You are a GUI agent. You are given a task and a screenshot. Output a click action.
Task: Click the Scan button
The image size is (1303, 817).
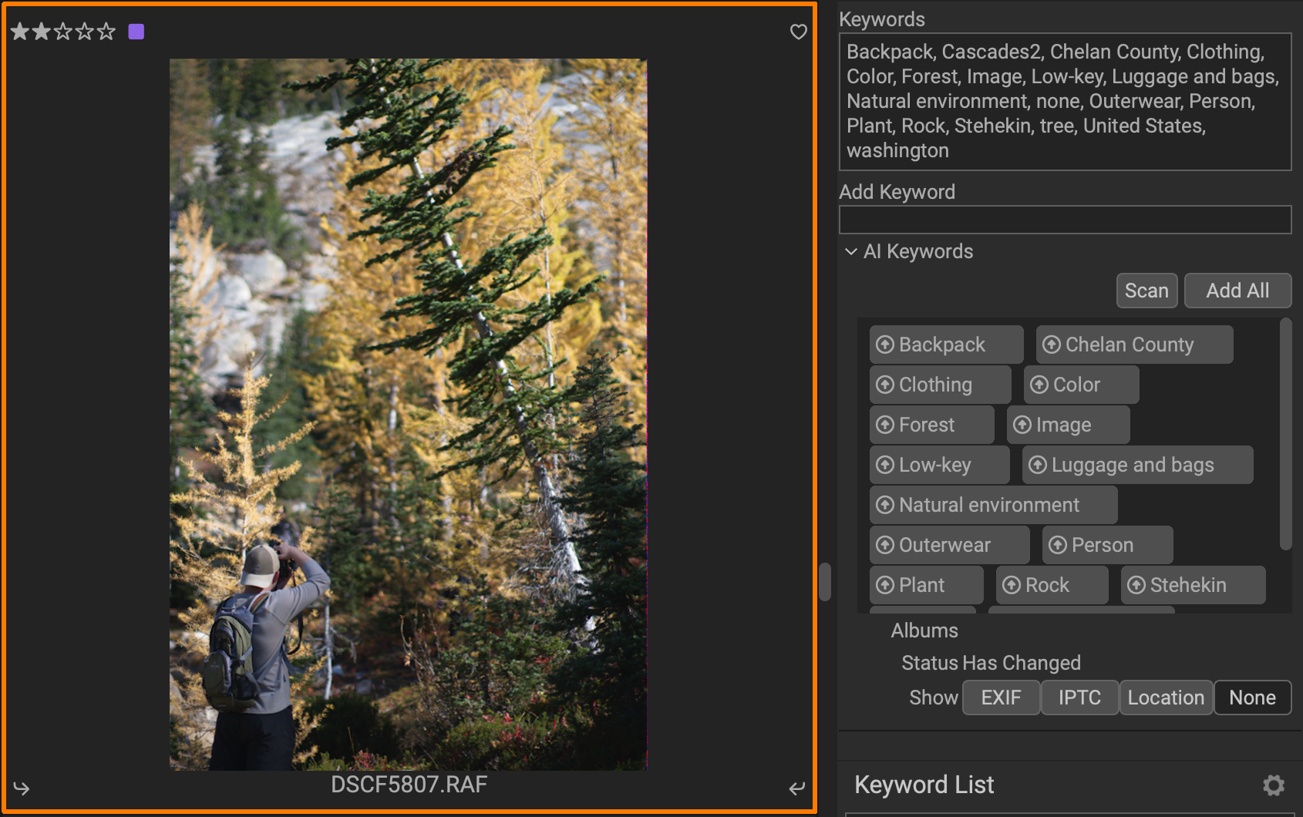1146,291
